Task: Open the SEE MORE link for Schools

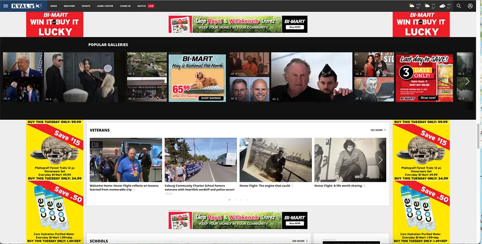Action: coord(298,241)
